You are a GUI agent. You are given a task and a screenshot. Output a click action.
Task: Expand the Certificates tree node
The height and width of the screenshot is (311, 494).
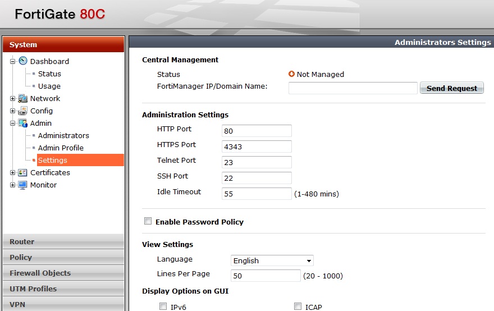click(x=12, y=173)
